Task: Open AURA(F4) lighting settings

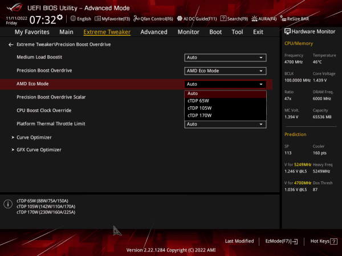Action: (x=263, y=19)
